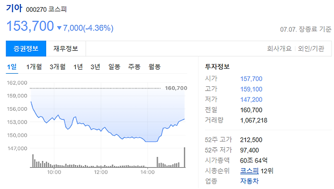Switch to the 재무정보 tab

click(66, 49)
